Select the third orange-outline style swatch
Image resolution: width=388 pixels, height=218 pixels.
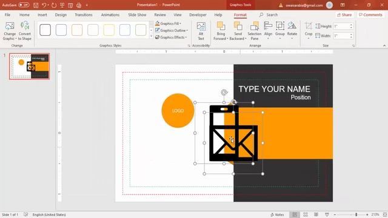(77, 30)
